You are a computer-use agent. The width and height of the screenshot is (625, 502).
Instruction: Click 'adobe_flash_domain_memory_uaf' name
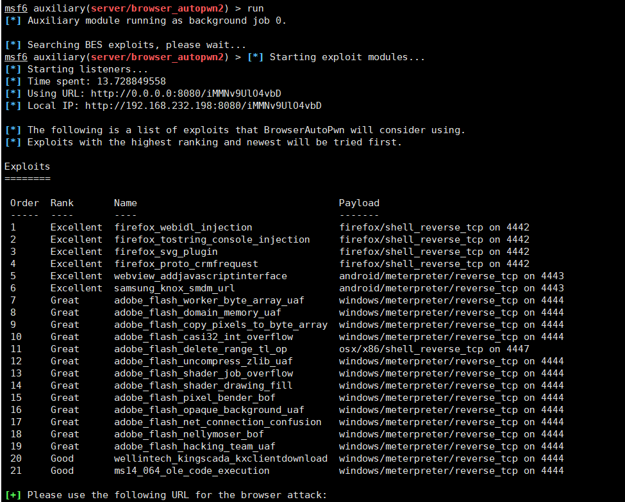[197, 312]
